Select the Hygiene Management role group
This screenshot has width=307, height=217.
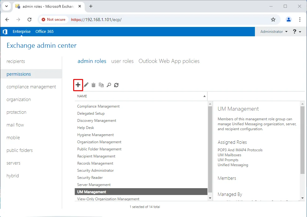point(141,135)
